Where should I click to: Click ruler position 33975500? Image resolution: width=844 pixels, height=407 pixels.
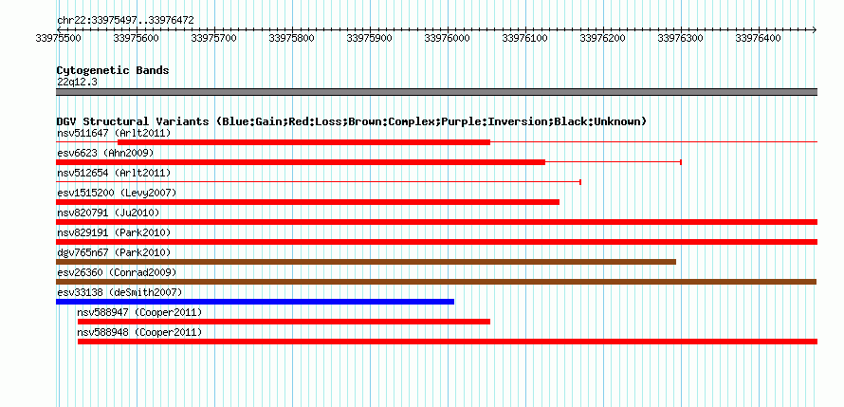point(59,38)
